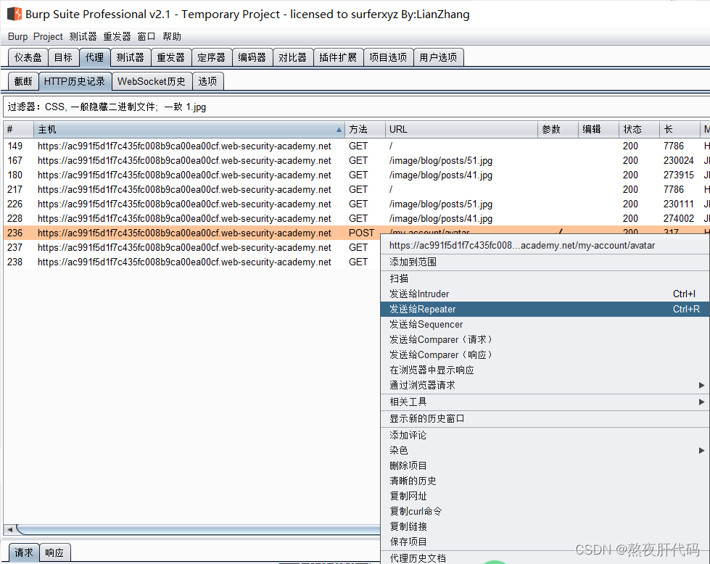Image resolution: width=710 pixels, height=564 pixels.
Task: Choose 发送给Repeater in the context menu
Action: (545, 309)
